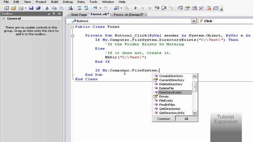Image resolution: width=253 pixels, height=142 pixels.
Task: Open the Toolbox window position dropdown arrow
Action: (x=49, y=14)
